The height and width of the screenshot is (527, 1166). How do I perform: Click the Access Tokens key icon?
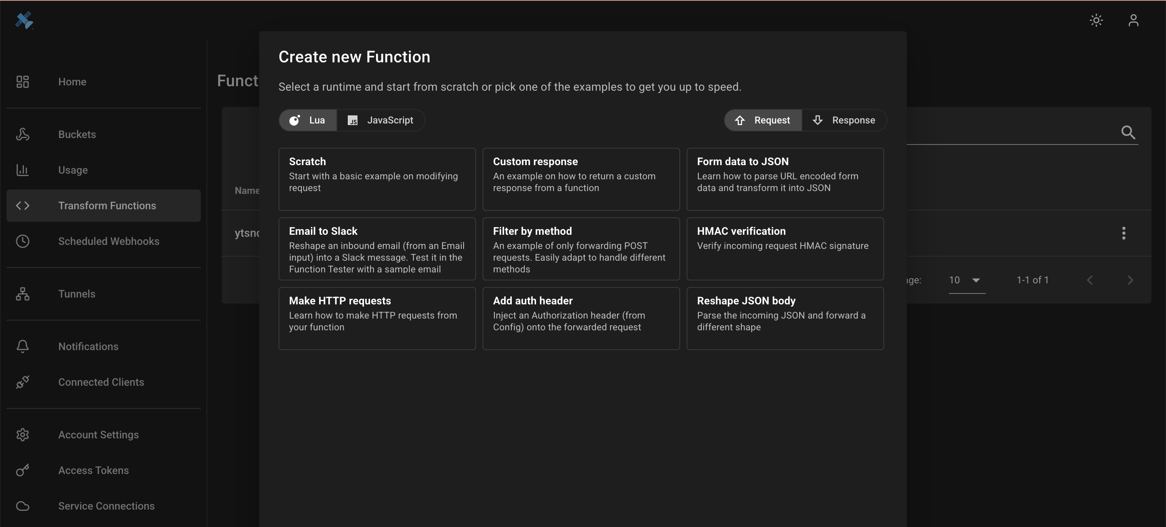pyautogui.click(x=23, y=470)
